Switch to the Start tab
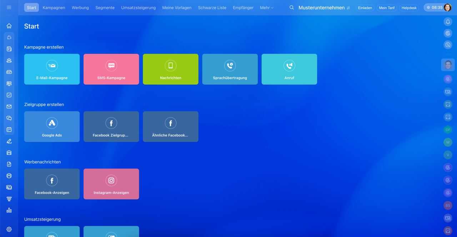457x237 pixels. click(31, 7)
